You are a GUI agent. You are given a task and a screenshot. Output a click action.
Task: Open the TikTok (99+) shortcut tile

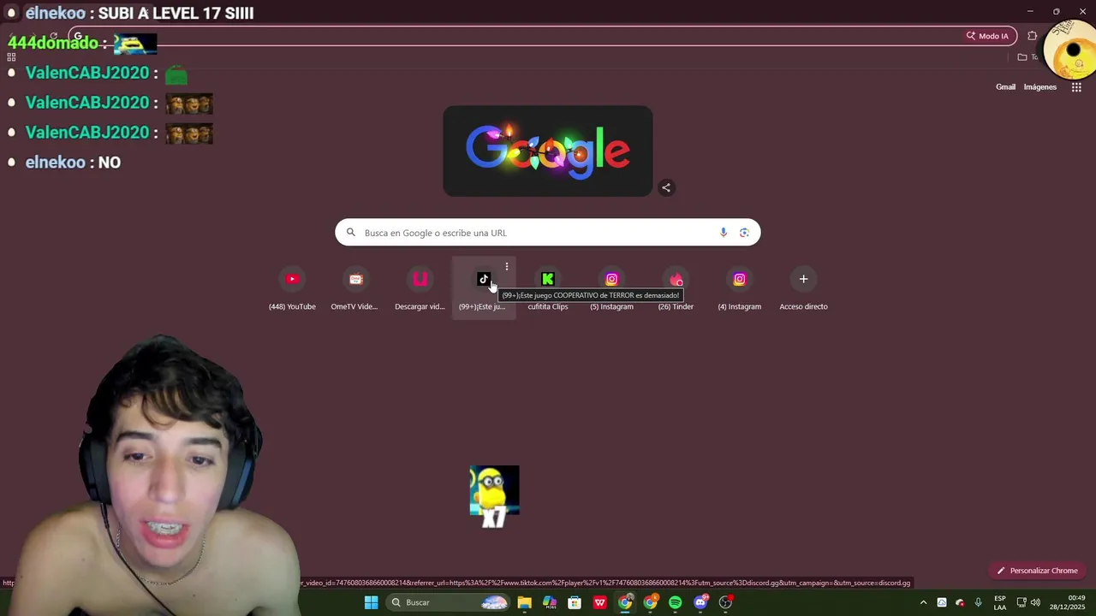tap(483, 288)
